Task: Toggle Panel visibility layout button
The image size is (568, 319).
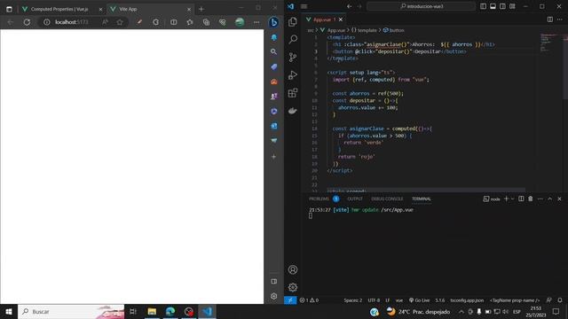Action: (493, 6)
